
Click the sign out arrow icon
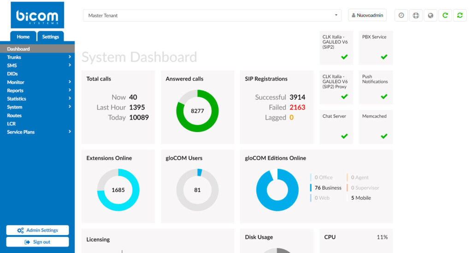pyautogui.click(x=27, y=242)
